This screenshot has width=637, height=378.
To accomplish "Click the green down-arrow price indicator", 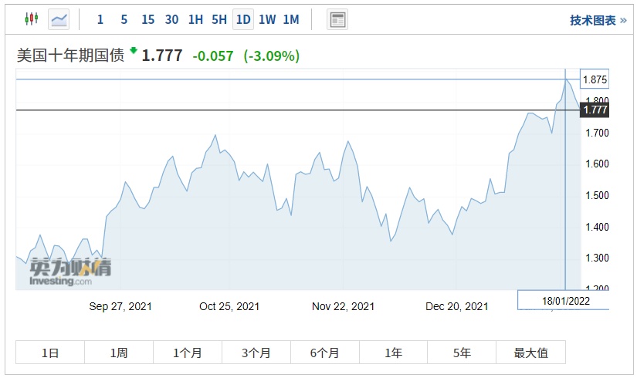I will (x=133, y=51).
